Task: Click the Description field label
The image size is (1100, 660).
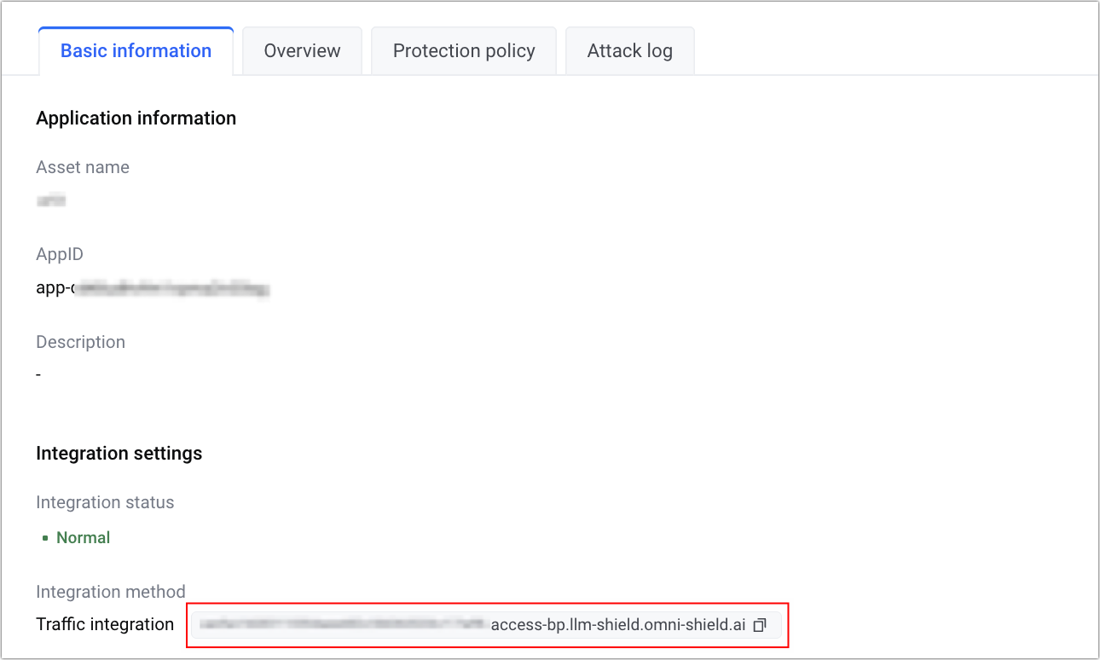Action: [80, 342]
